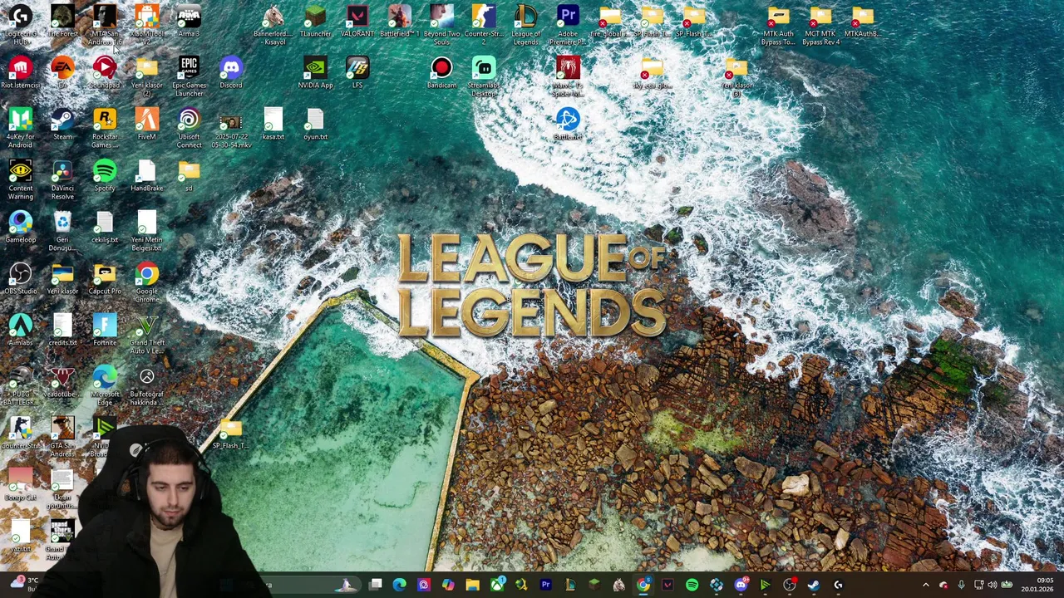
Task: Select Yeni Metin Belgesi.txt file
Action: 147,231
